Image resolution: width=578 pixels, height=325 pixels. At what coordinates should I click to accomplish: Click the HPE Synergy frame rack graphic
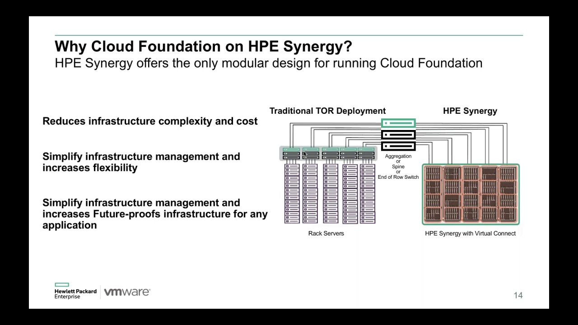(471, 194)
